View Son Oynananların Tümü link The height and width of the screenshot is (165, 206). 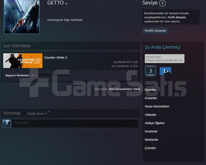(x=124, y=89)
